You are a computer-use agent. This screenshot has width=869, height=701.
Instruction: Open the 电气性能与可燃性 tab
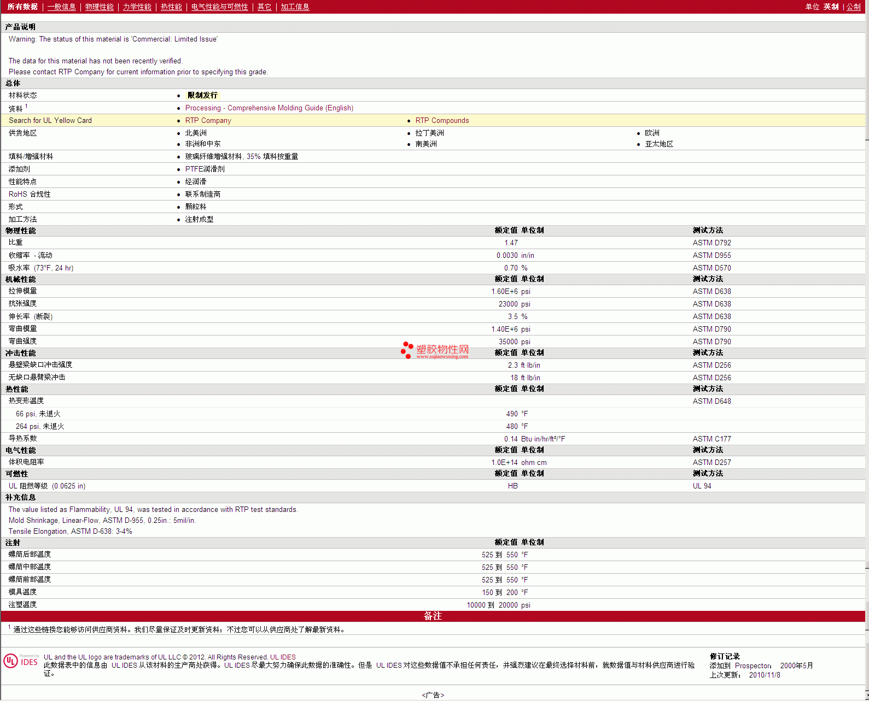pos(219,7)
